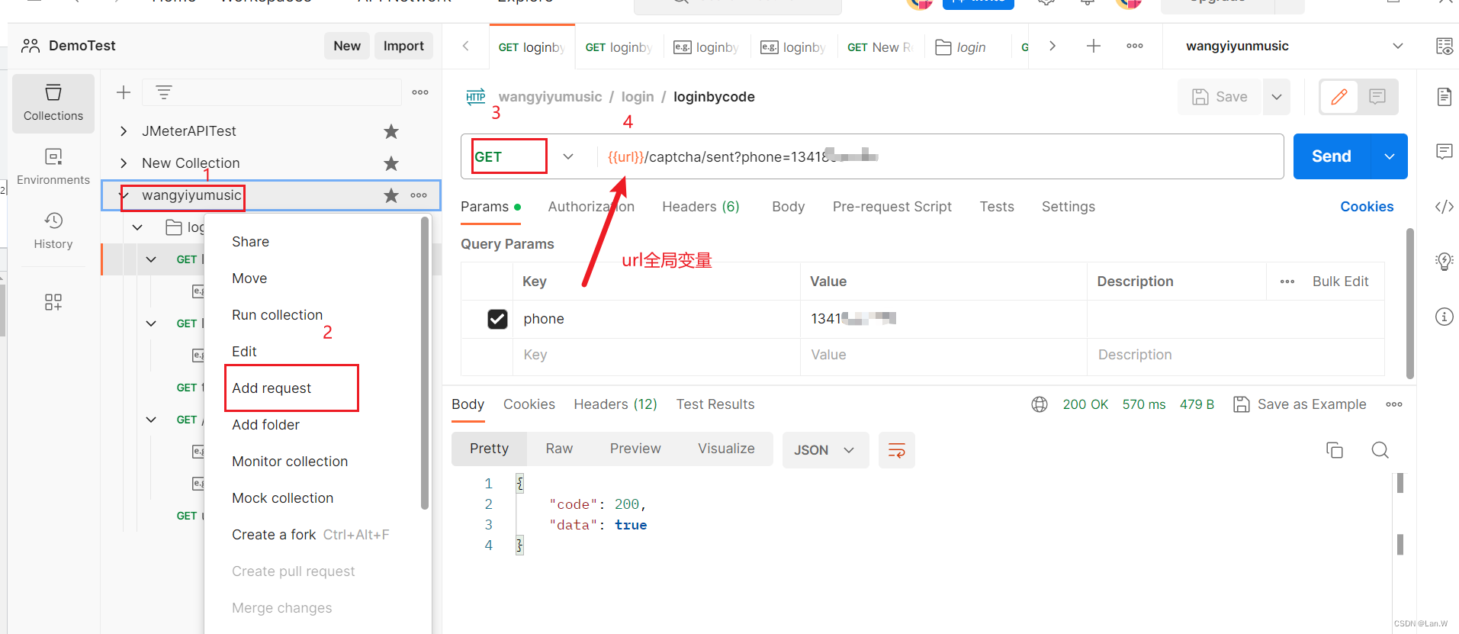The height and width of the screenshot is (634, 1459).
Task: Open the Authorization tab
Action: 591,207
